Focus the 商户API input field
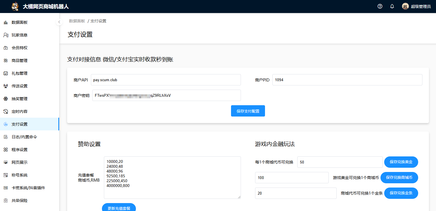 [166, 80]
